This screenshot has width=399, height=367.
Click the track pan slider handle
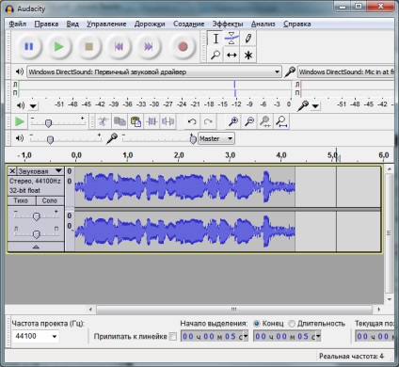click(x=37, y=234)
